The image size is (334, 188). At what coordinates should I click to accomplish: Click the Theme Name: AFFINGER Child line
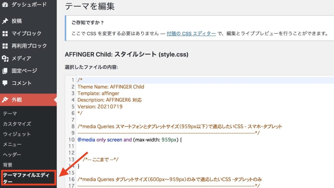click(111, 87)
